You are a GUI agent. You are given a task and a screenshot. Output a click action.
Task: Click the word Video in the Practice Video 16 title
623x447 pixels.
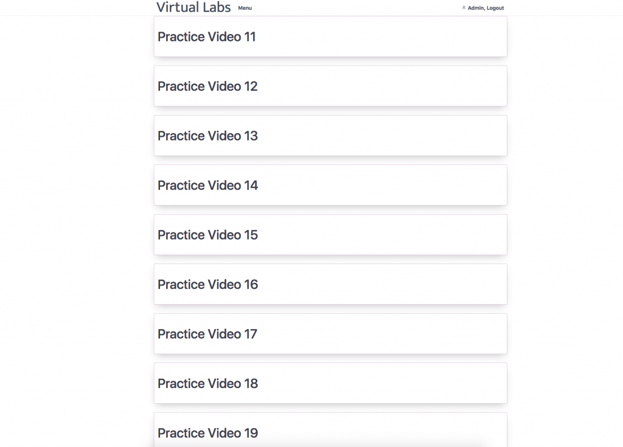(224, 285)
